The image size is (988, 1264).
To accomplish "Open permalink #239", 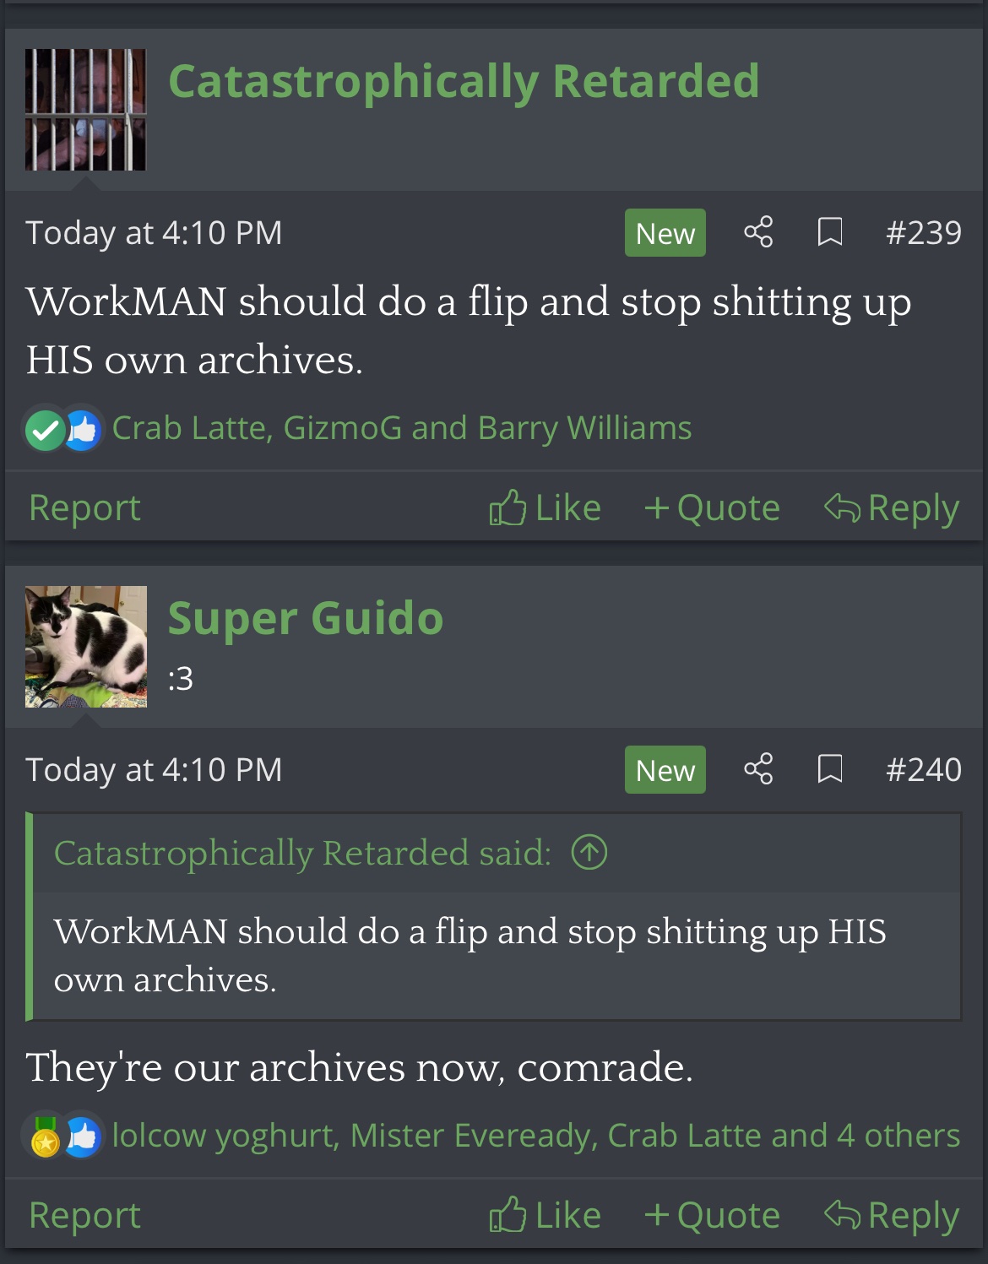I will (924, 232).
